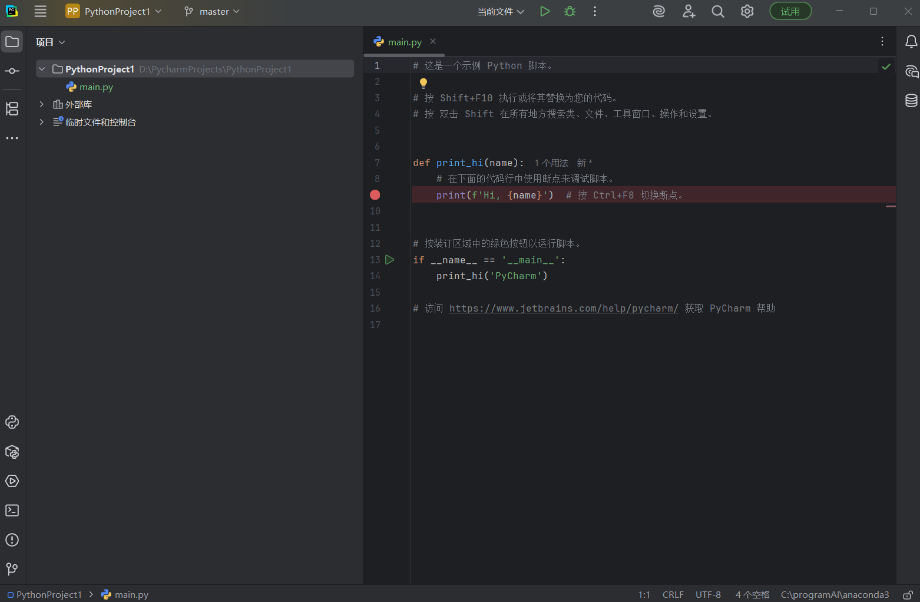Click main.py breadcrumb in status bar

tap(125, 594)
